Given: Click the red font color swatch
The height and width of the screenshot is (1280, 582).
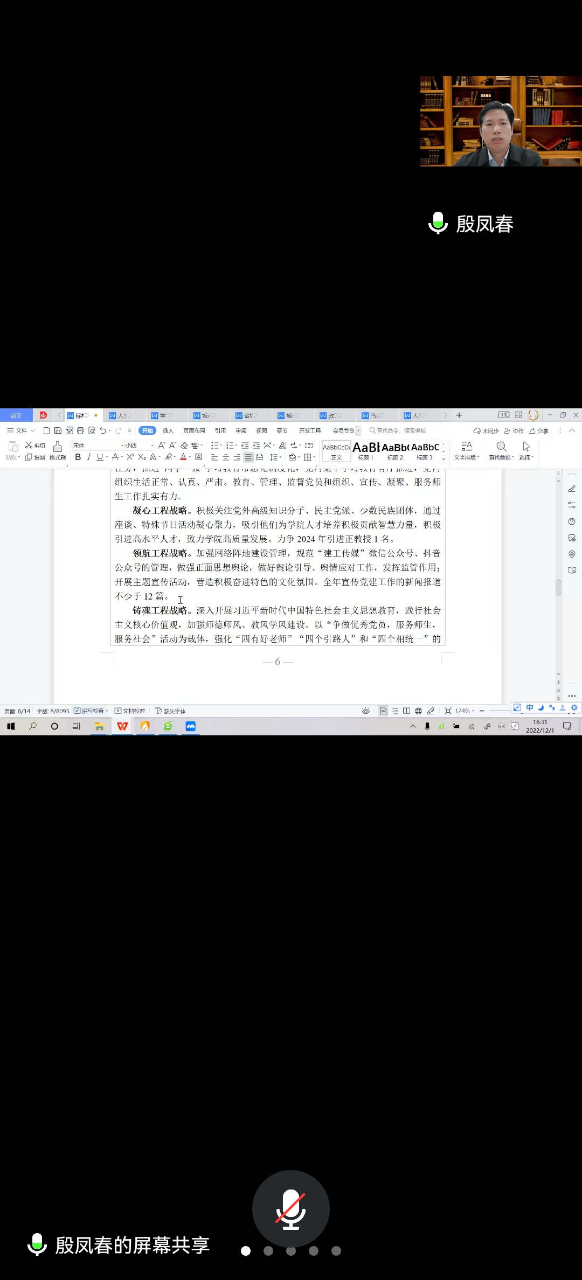Looking at the screenshot, I should click(x=183, y=457).
